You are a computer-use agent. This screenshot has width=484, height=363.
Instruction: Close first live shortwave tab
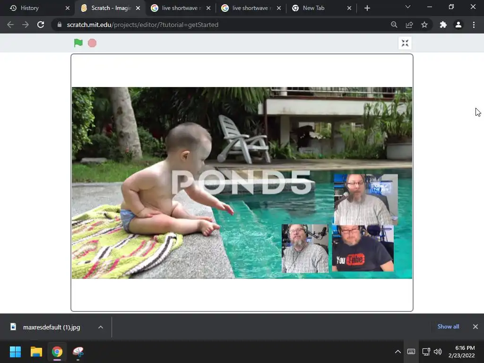(x=208, y=8)
